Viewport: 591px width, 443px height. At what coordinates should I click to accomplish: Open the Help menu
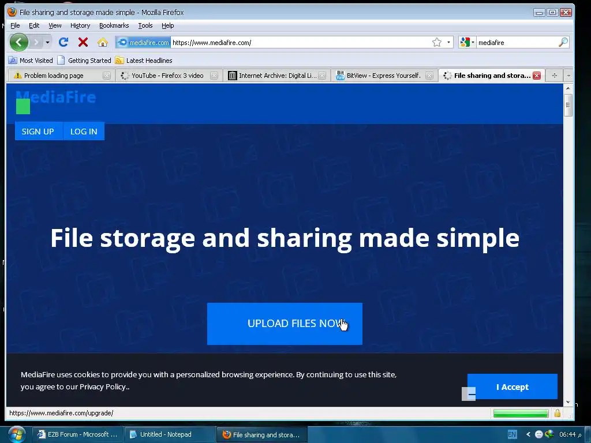pos(168,25)
